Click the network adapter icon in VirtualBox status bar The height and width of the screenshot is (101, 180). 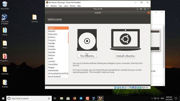[x=123, y=88]
